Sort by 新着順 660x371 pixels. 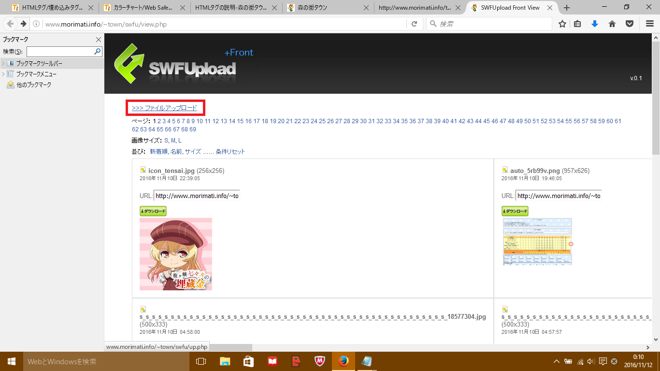tap(158, 152)
